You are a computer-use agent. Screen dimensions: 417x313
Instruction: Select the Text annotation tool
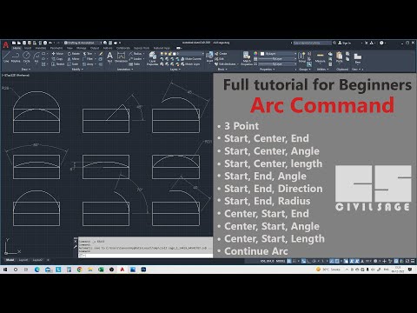pos(109,57)
